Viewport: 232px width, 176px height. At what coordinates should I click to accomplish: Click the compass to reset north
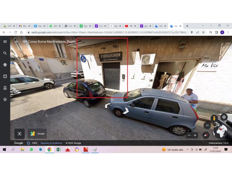pos(206,135)
